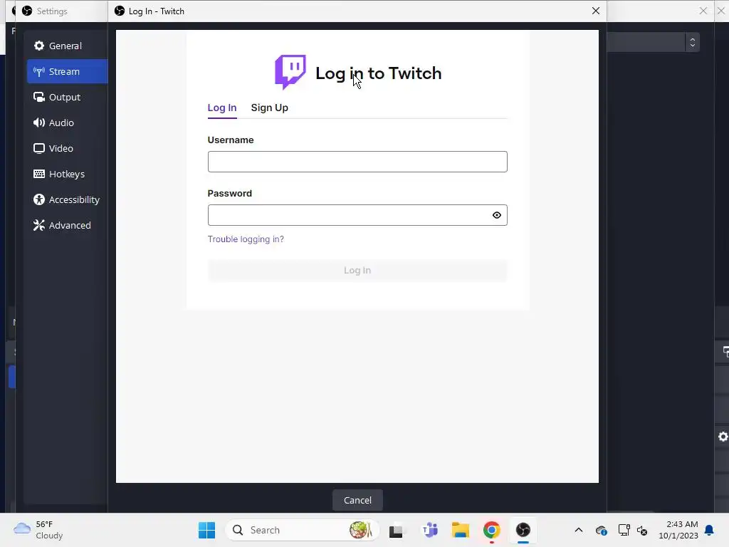Open General settings in sidebar
729x547 pixels.
point(67,46)
